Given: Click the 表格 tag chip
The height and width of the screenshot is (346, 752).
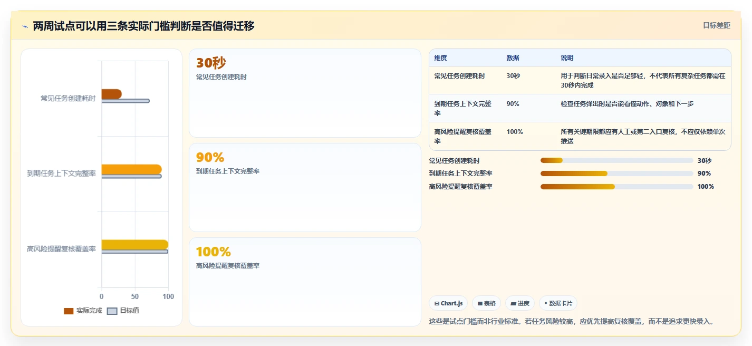Looking at the screenshot, I should point(486,303).
